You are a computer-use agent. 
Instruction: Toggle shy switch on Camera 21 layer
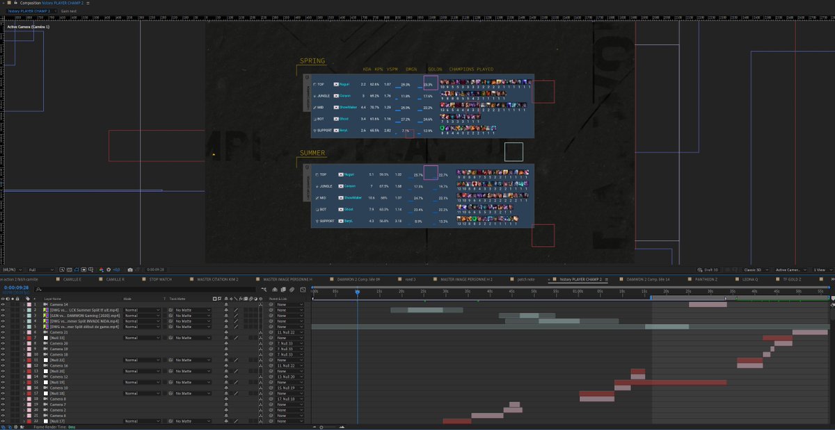click(x=226, y=332)
